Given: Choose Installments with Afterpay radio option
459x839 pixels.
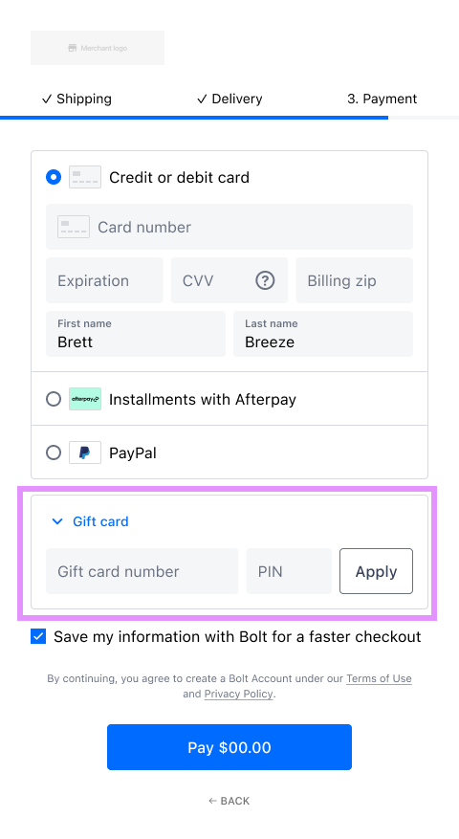Looking at the screenshot, I should click(x=54, y=399).
